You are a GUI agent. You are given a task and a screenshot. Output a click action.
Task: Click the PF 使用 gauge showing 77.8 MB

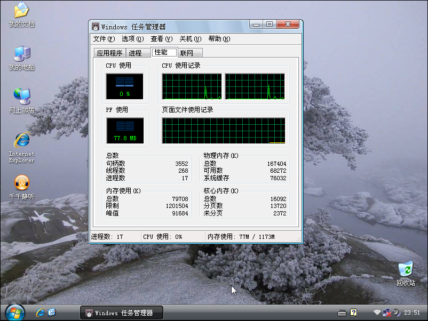(125, 131)
